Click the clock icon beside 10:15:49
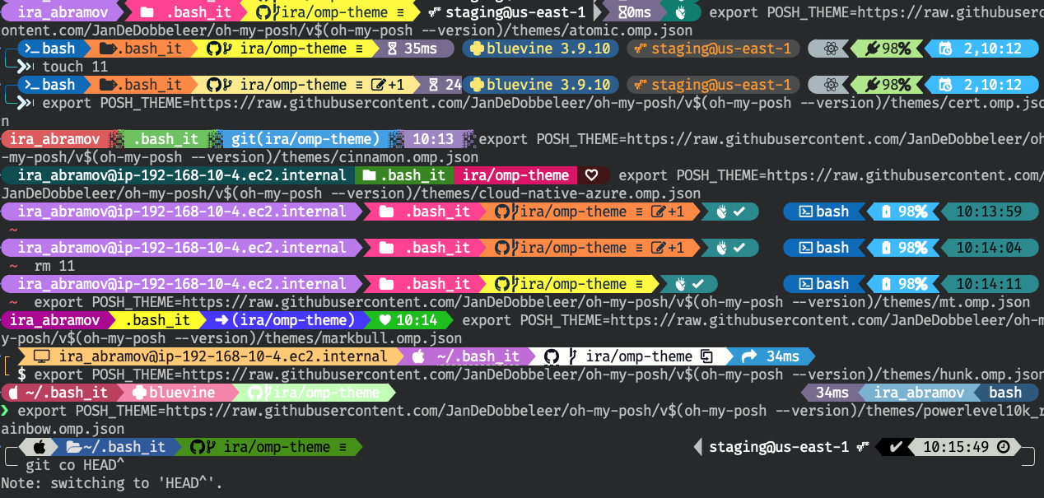This screenshot has width=1044, height=498. click(x=1003, y=447)
